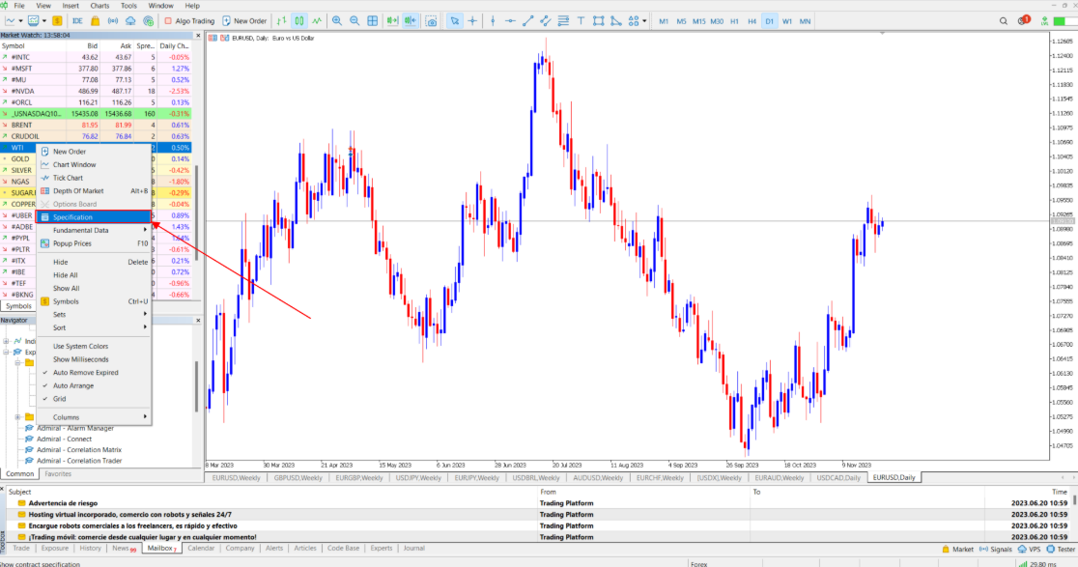Open the VPS cloud toolbar icon

pos(130,21)
